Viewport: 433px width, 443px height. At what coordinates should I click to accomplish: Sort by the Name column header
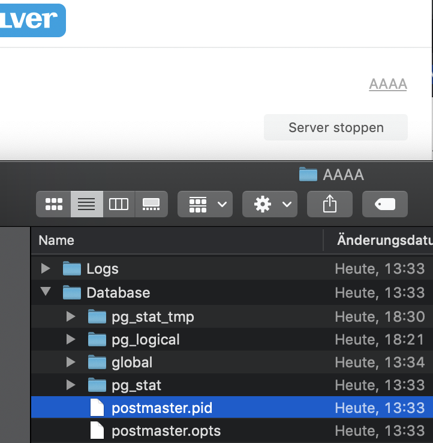point(57,240)
